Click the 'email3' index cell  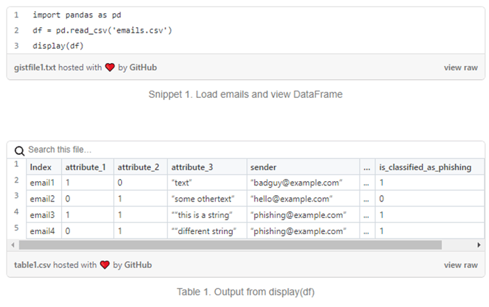tap(42, 215)
